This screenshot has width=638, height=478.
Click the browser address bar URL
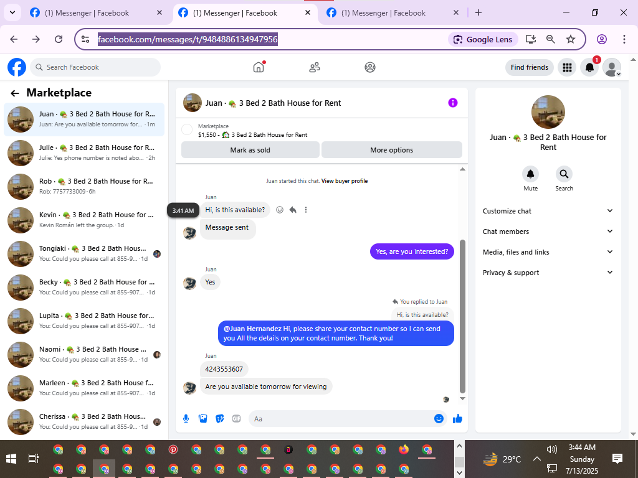point(188,39)
